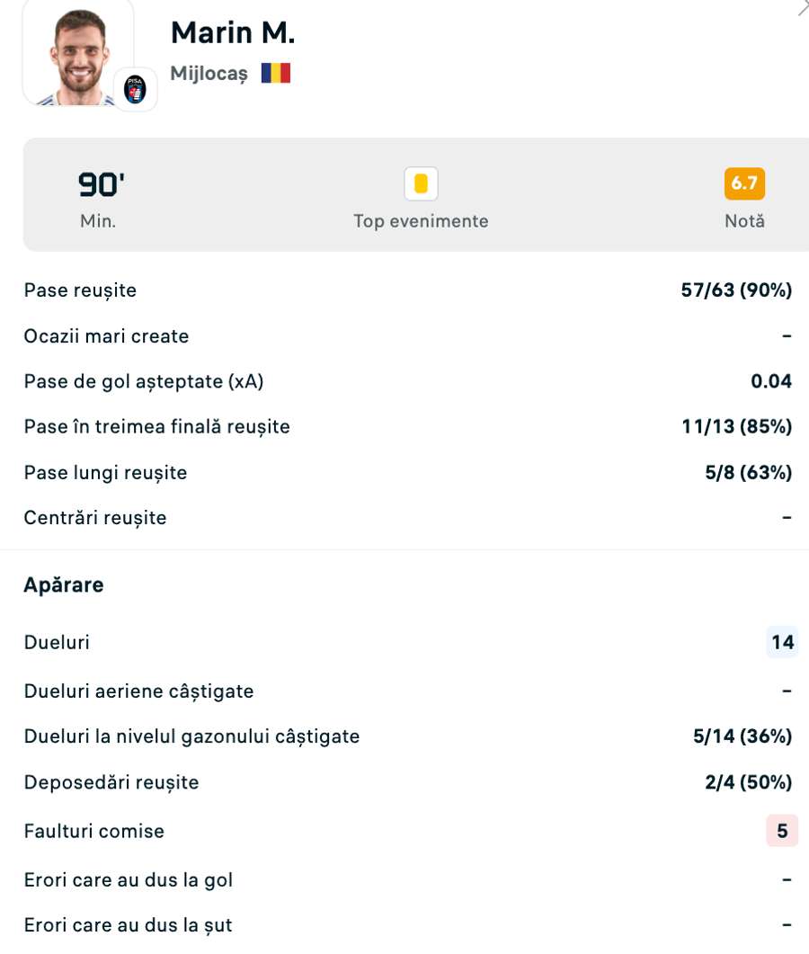Click the Romanian flag icon
This screenshot has height=954, width=809.
(276, 74)
